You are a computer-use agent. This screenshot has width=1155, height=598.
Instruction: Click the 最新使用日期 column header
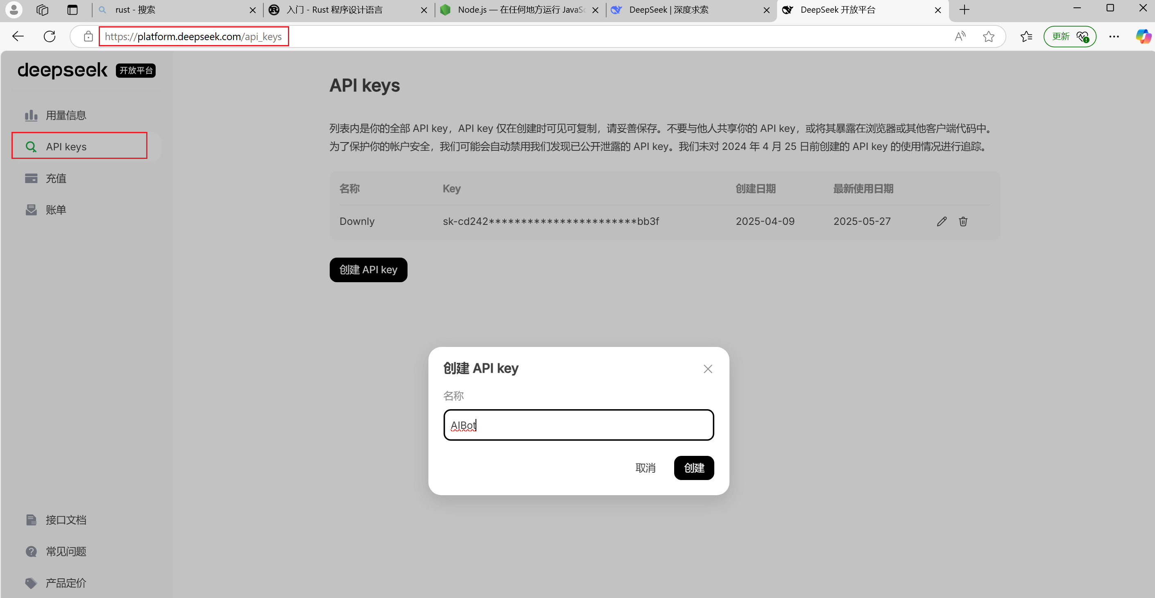tap(863, 188)
